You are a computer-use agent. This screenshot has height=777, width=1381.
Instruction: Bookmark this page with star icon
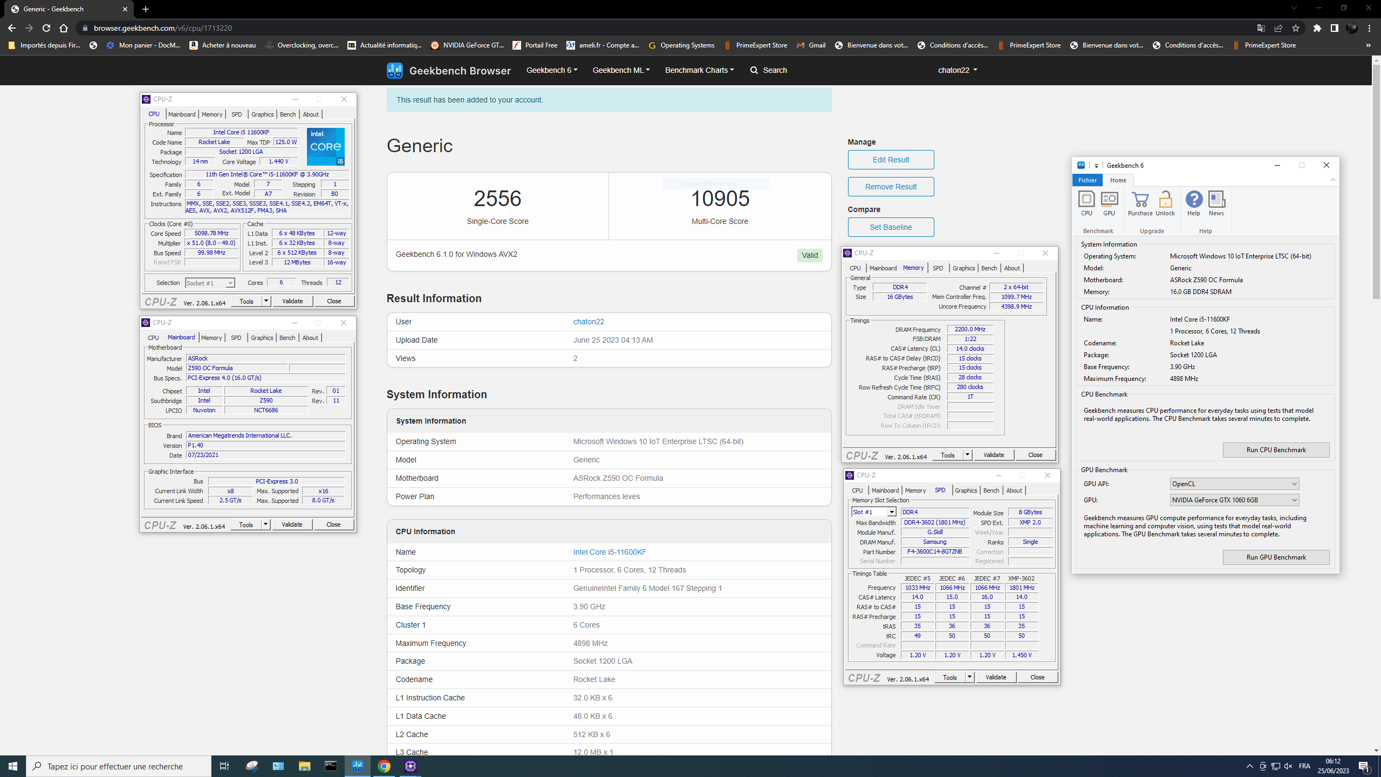(1296, 28)
